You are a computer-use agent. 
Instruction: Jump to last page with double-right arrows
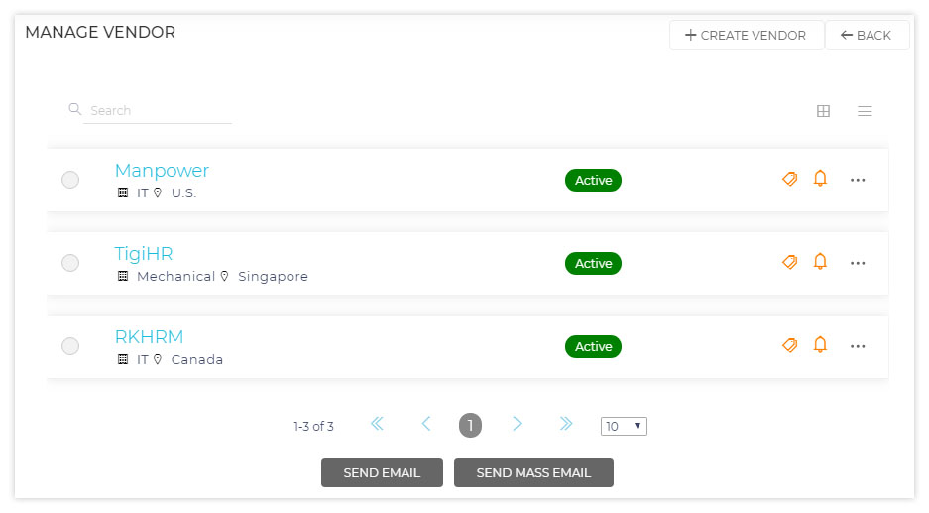(x=566, y=424)
